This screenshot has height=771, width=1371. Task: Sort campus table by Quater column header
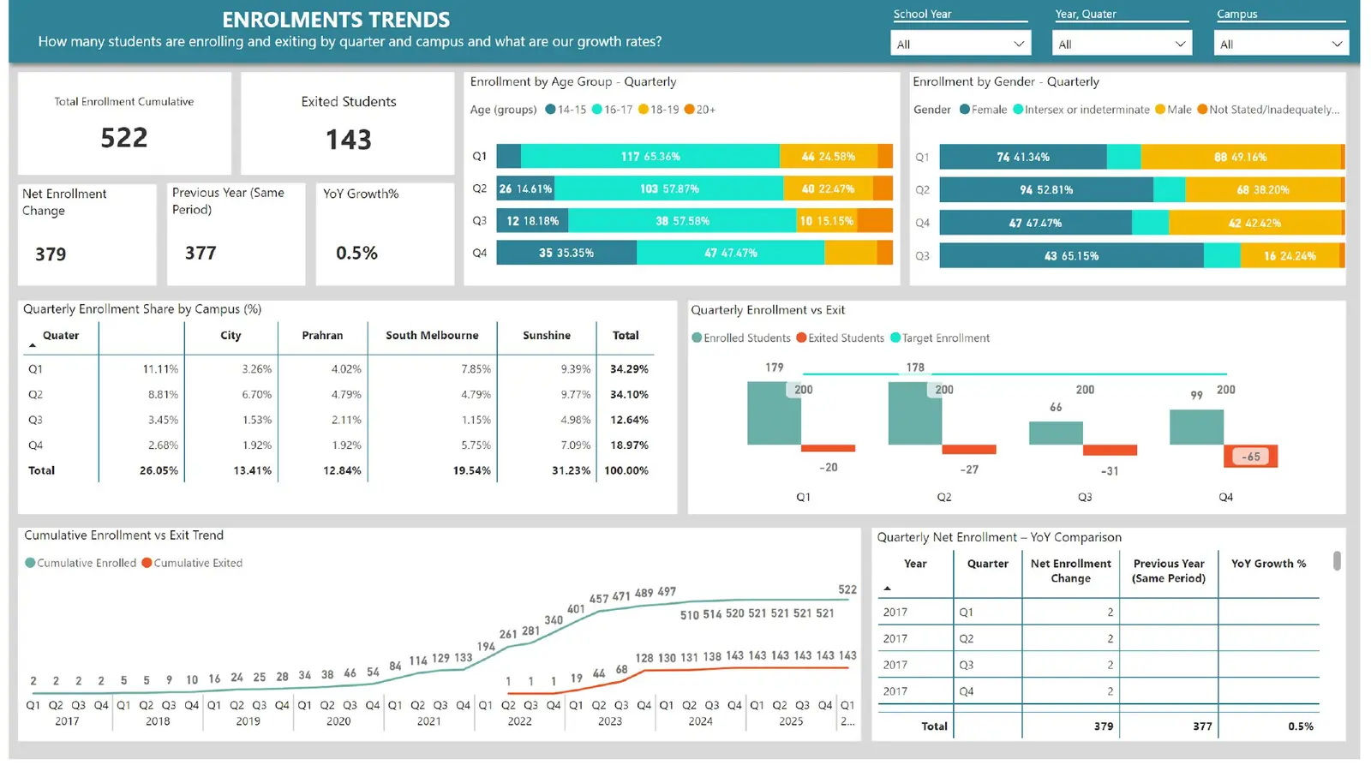61,336
